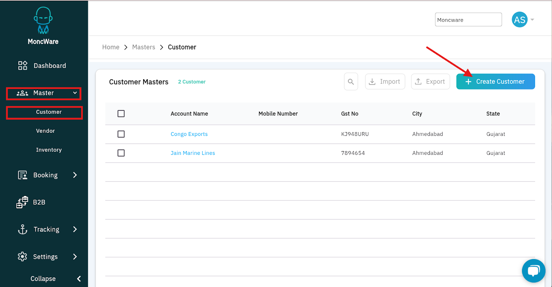Click the Import download icon

pos(372,82)
